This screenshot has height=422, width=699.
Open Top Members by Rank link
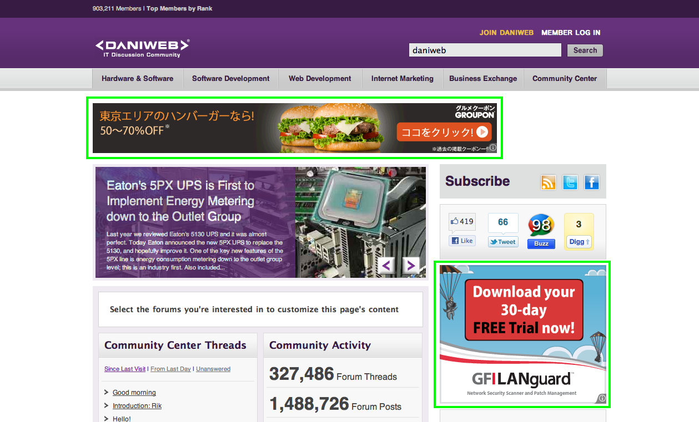point(179,8)
